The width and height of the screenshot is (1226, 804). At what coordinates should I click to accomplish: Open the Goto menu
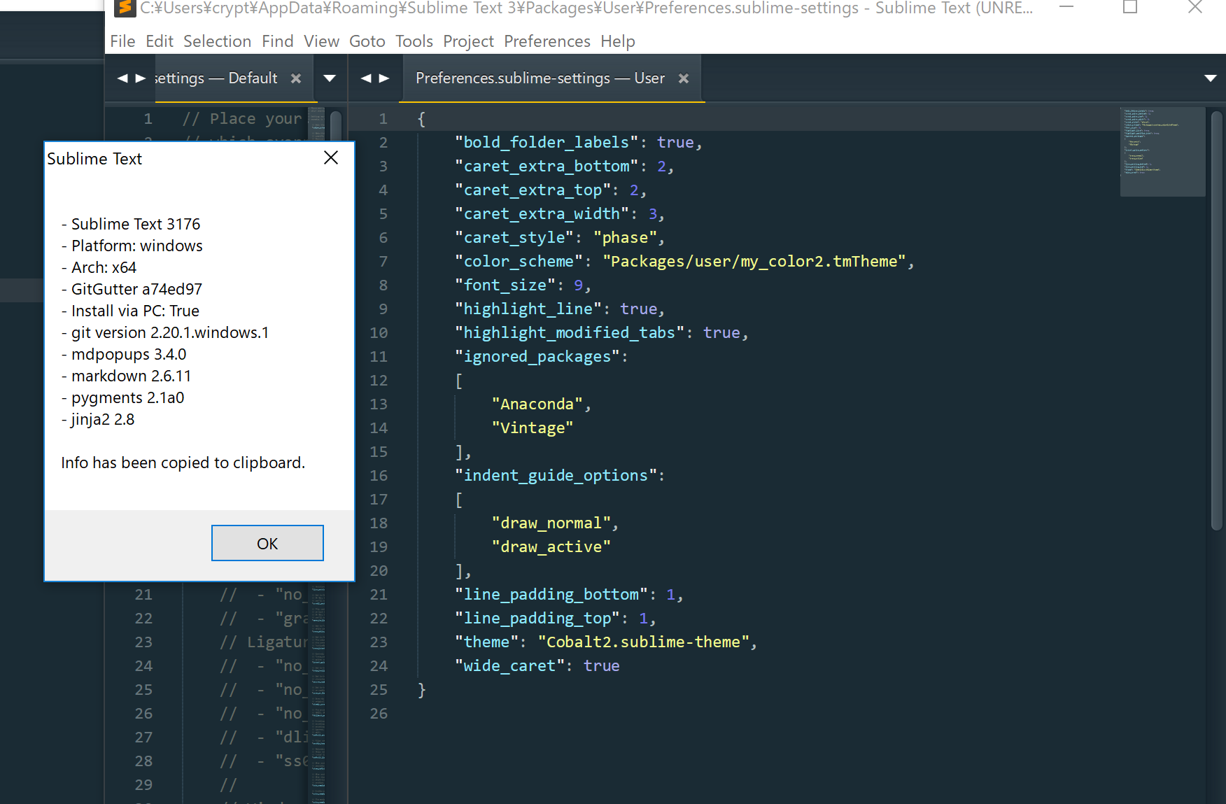point(367,41)
